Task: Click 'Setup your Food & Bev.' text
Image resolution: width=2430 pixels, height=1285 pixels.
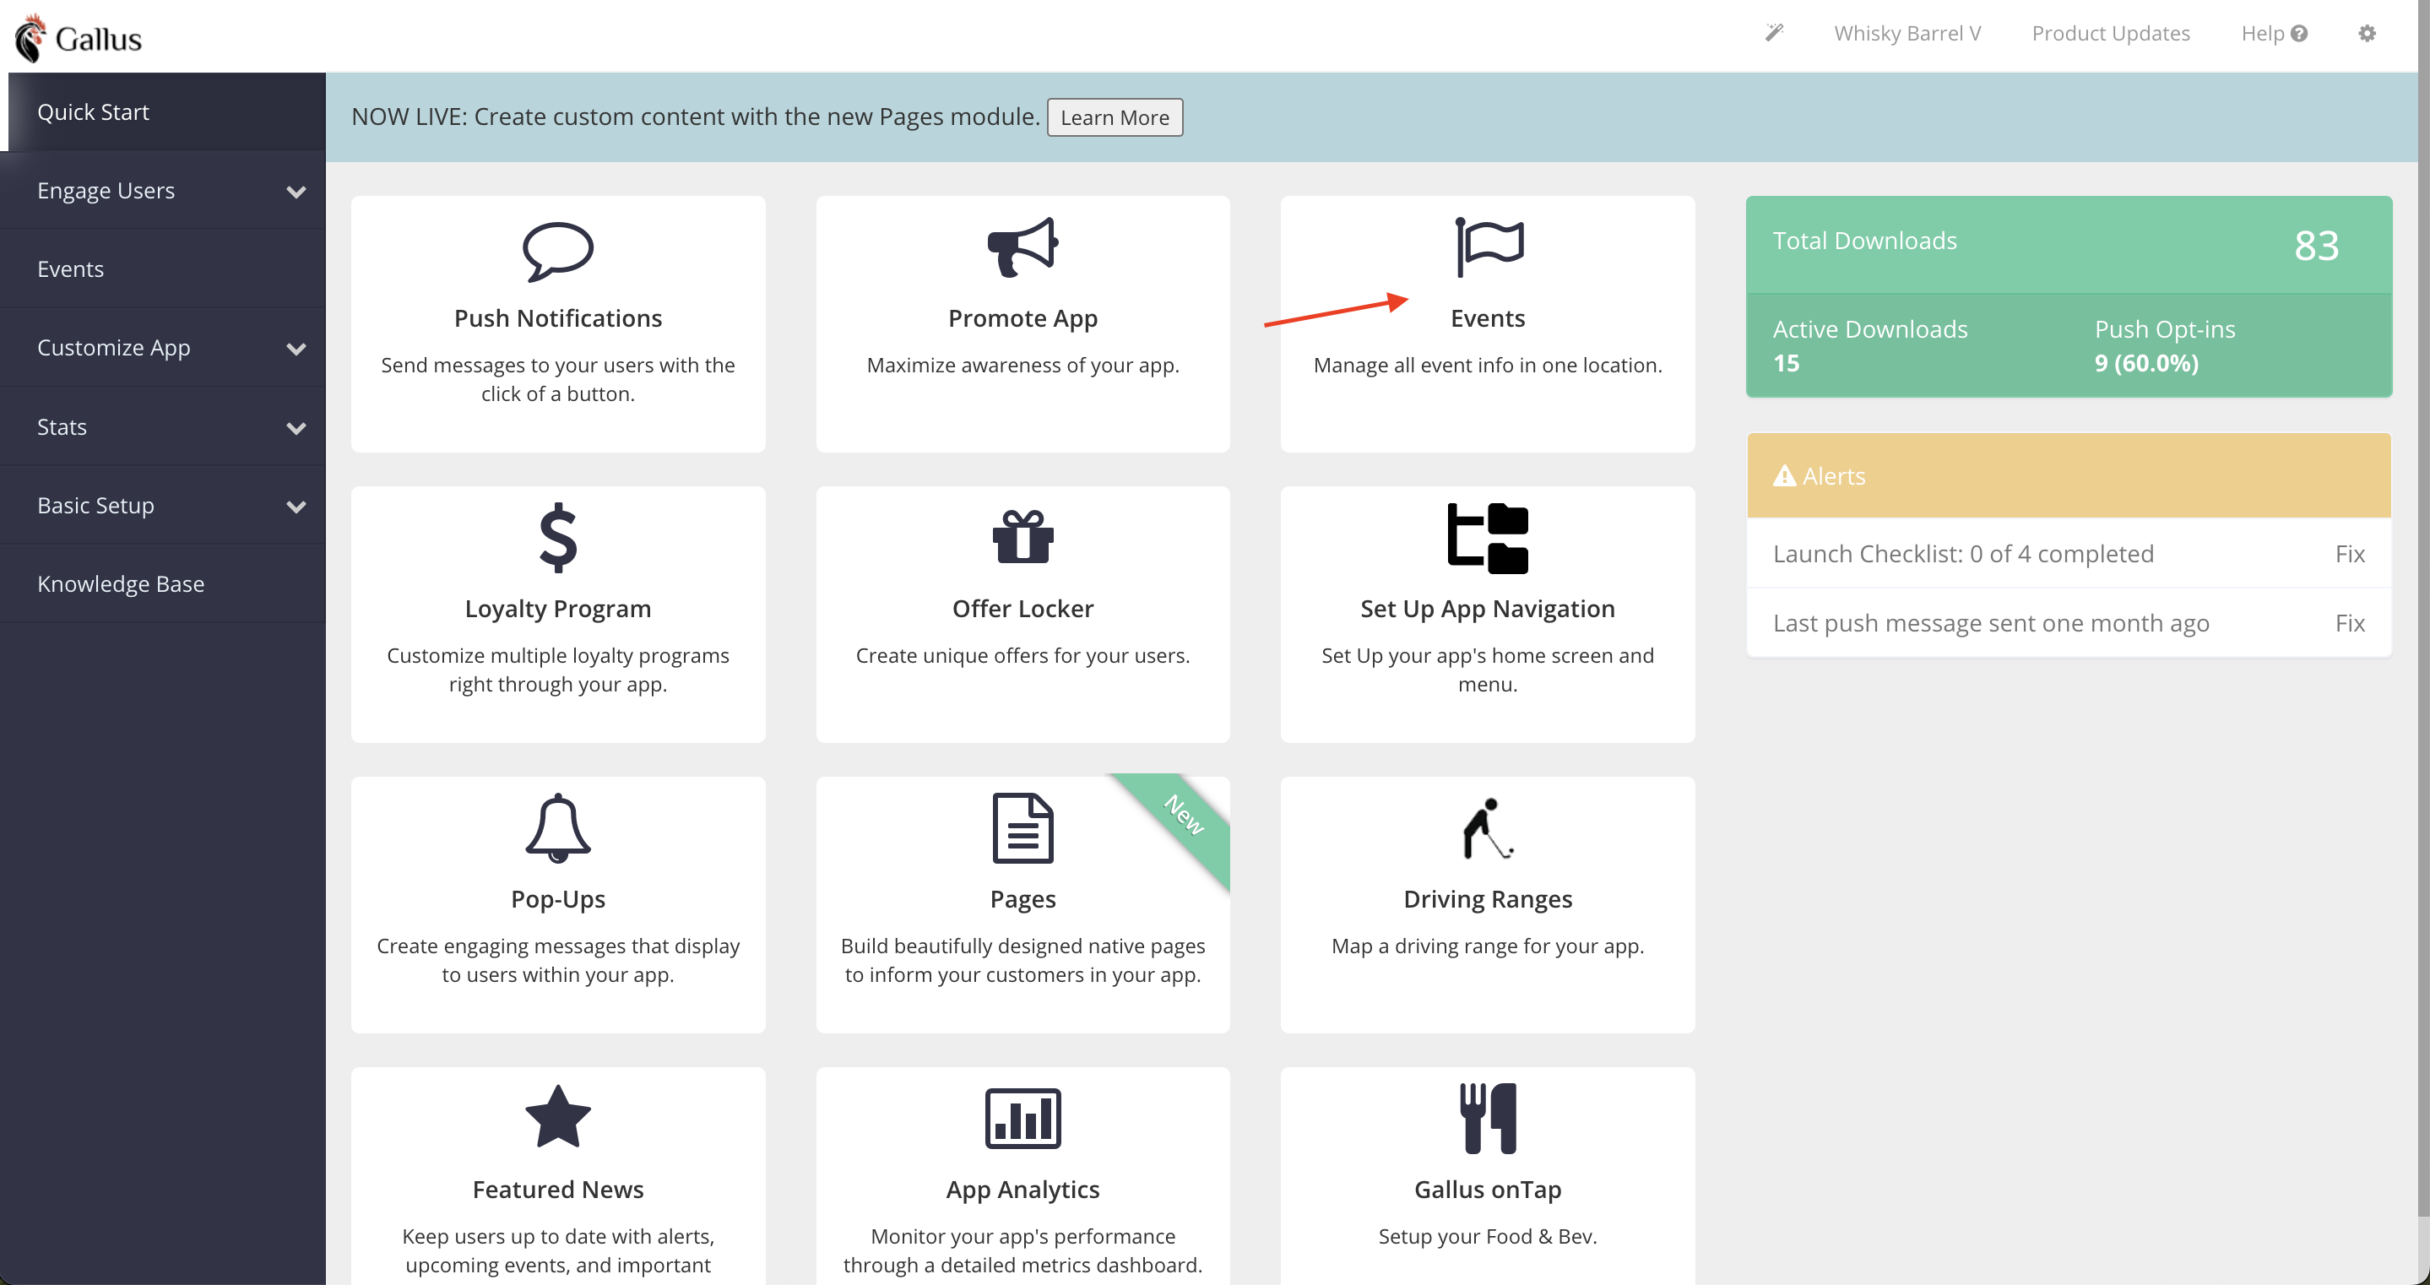Action: tap(1488, 1236)
